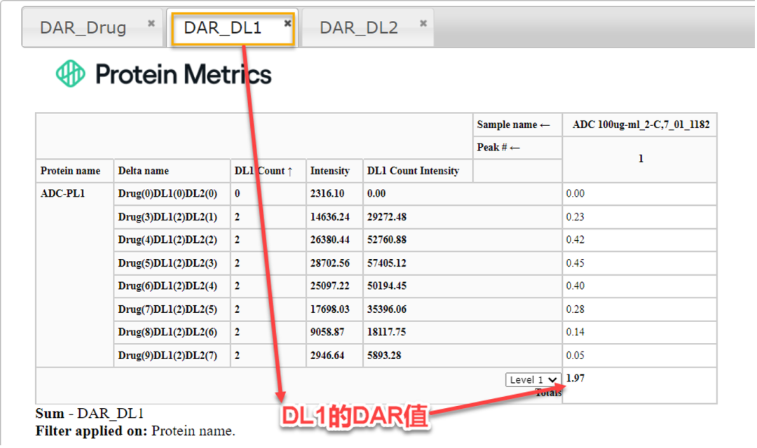The height and width of the screenshot is (448, 757).
Task: Switch to the DAR_Drug tab
Action: click(x=83, y=28)
